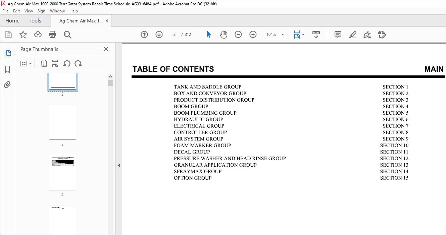
Task: Rotate pages counterclockwise
Action: pyautogui.click(x=67, y=63)
